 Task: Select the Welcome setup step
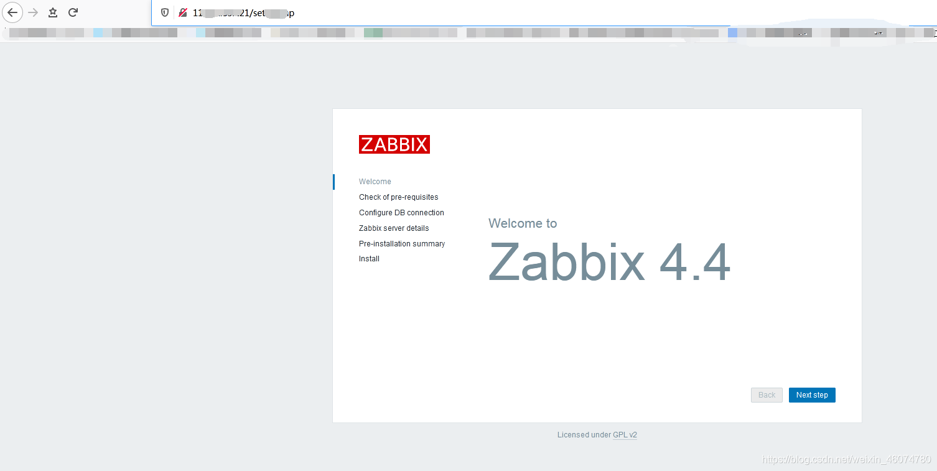[x=375, y=182]
